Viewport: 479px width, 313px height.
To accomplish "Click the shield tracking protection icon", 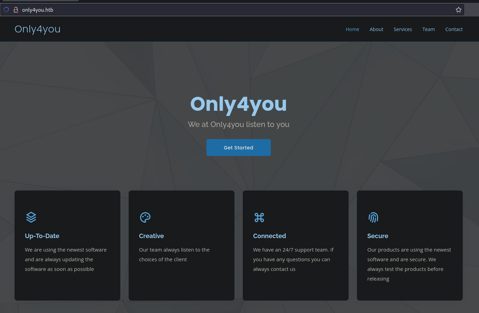I will pyautogui.click(x=6, y=10).
